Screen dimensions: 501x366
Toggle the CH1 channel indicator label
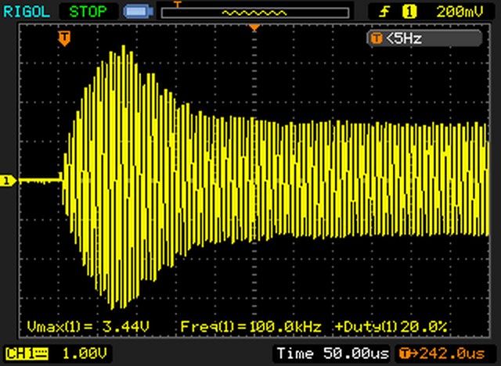click(25, 353)
